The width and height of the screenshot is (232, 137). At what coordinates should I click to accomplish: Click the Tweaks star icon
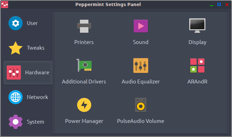pos(16,48)
